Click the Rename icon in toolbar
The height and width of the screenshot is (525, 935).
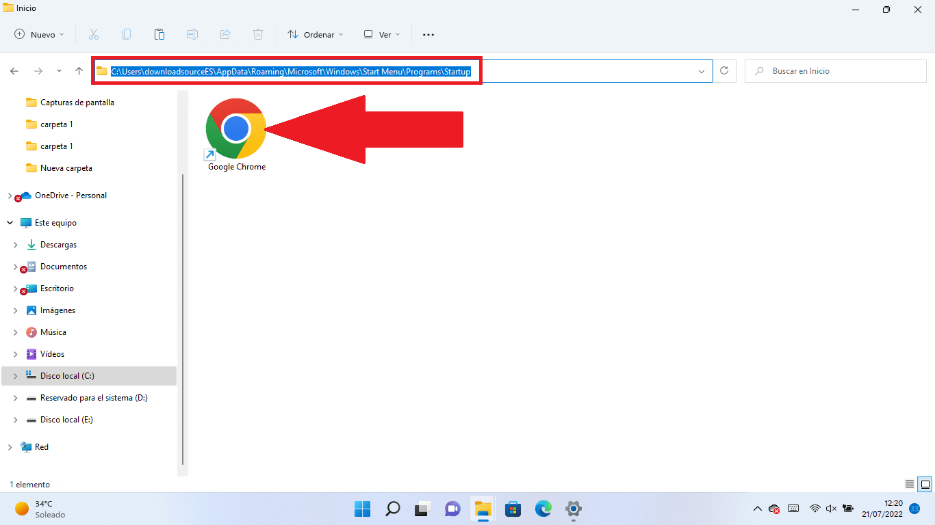tap(192, 34)
